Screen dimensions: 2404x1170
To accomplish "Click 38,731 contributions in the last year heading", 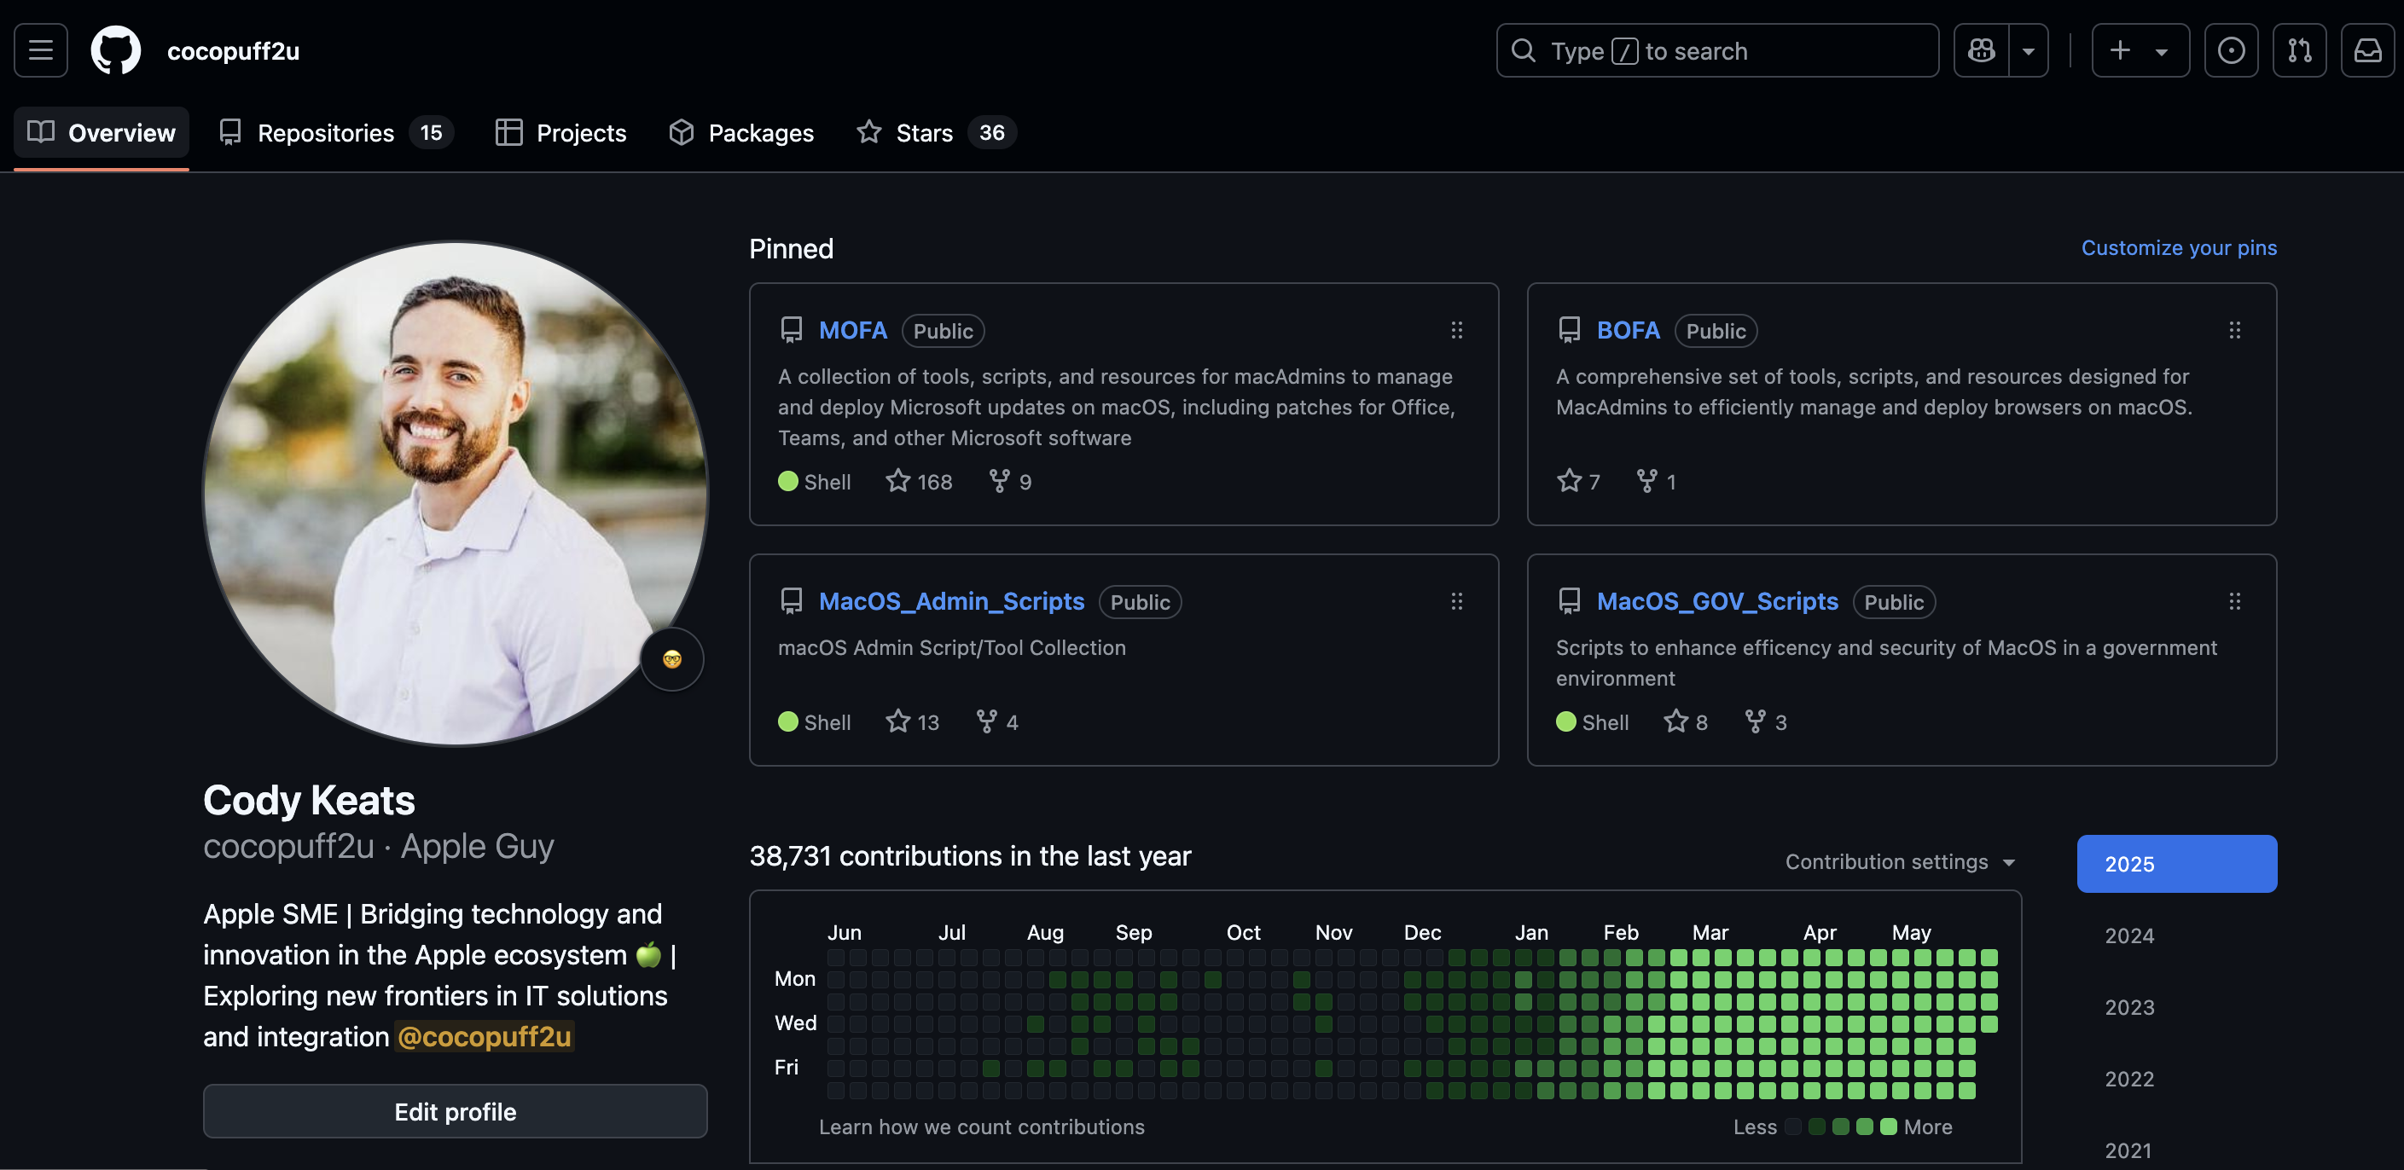I will coord(971,856).
